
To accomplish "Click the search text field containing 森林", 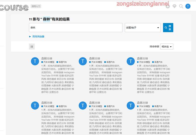I will (x=76, y=28).
